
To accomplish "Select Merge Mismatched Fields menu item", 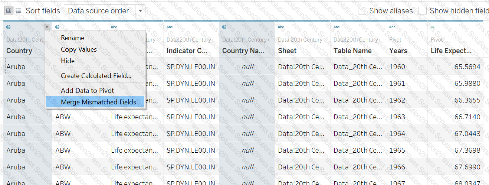I will point(98,102).
